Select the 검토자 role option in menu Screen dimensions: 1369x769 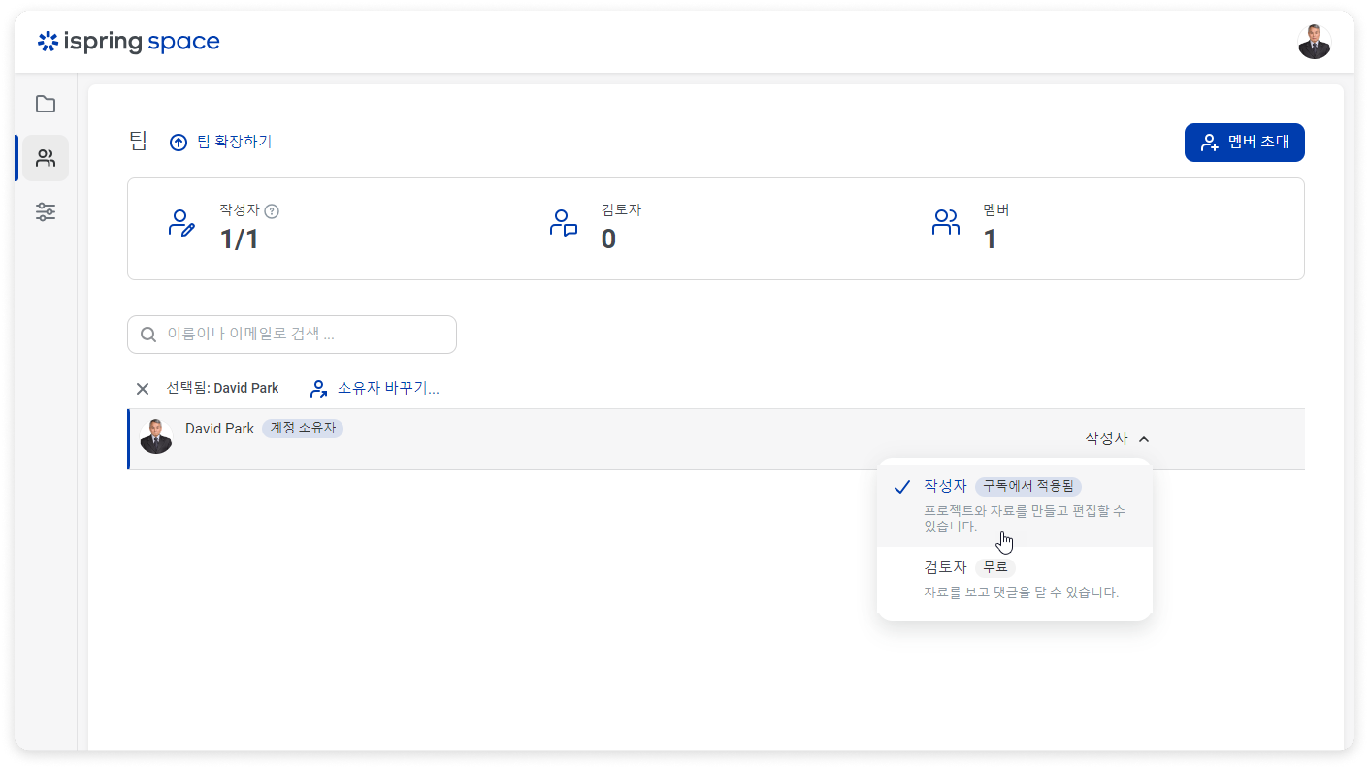point(1014,580)
